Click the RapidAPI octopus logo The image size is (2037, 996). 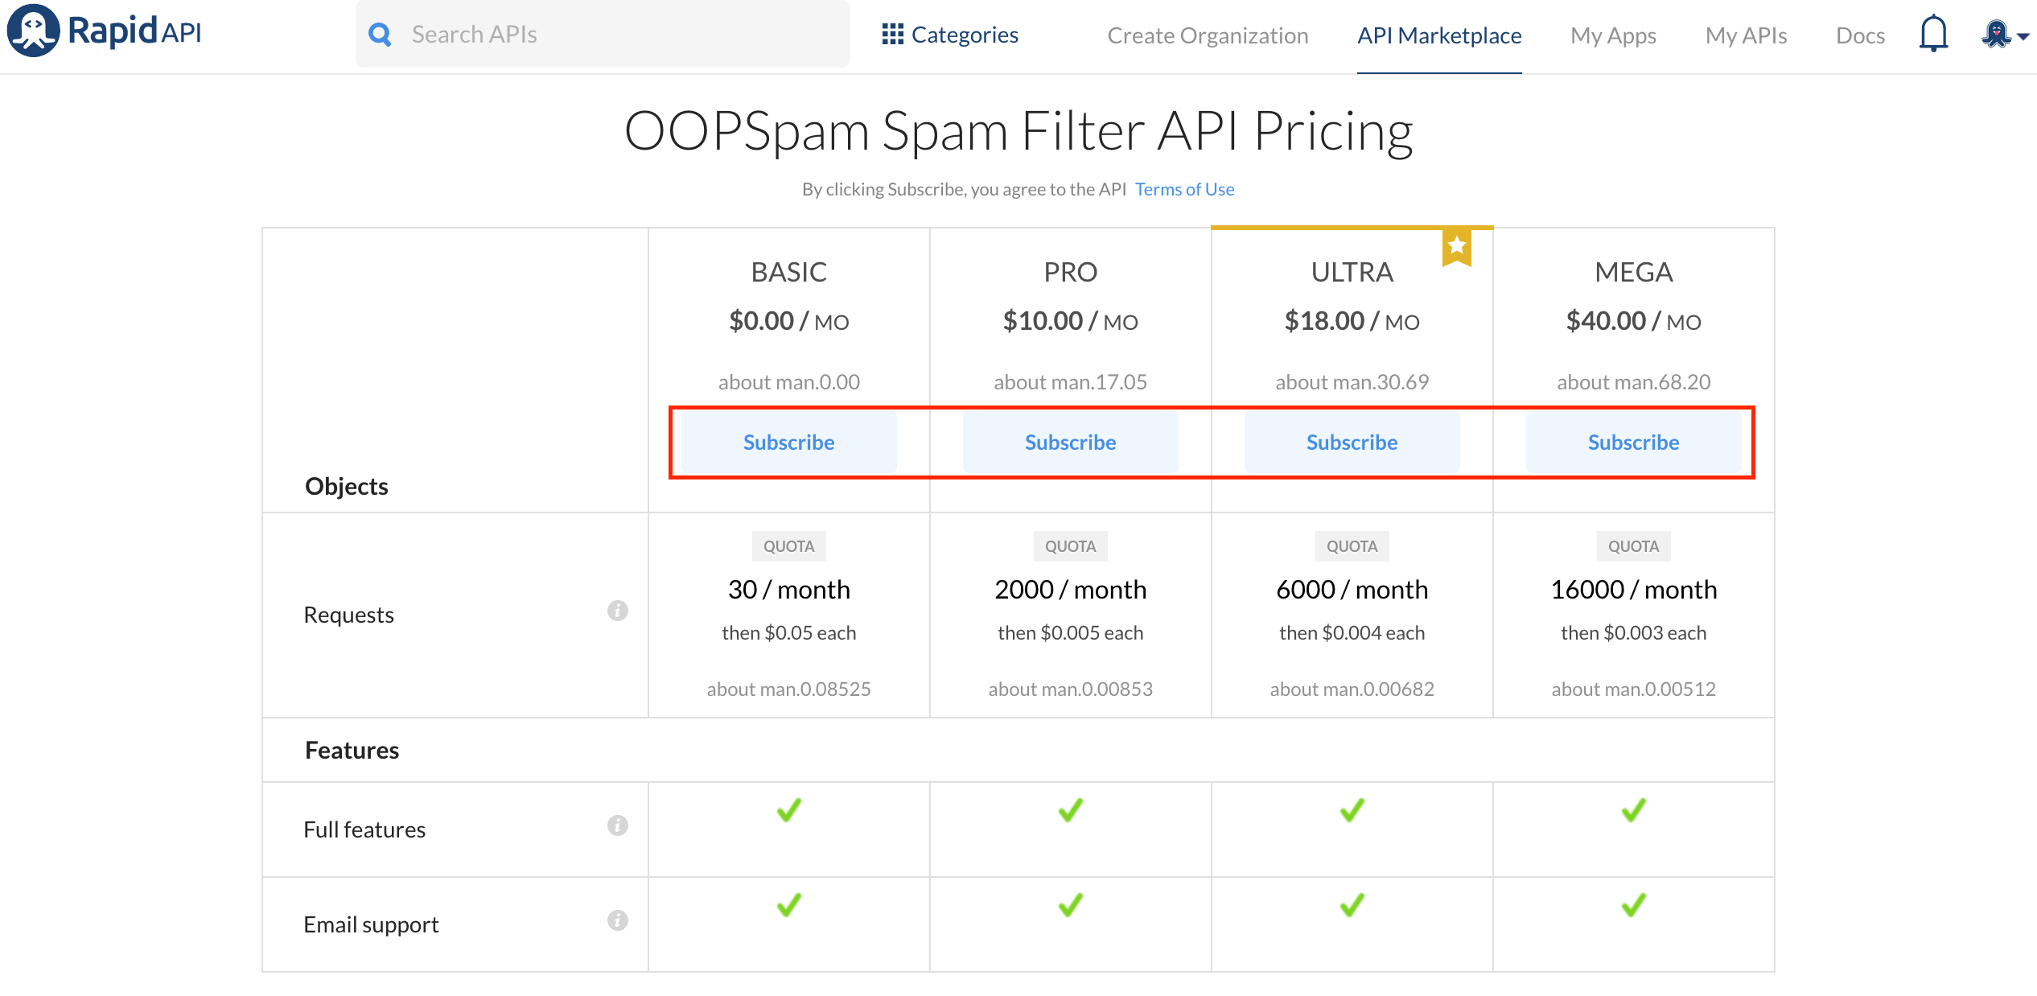tap(32, 31)
